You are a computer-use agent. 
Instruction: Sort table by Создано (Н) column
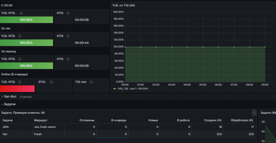(x=213, y=120)
